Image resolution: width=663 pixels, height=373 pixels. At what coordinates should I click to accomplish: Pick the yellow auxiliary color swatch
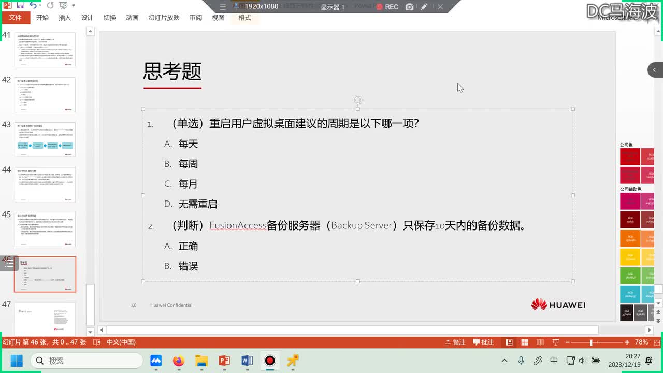pos(630,257)
